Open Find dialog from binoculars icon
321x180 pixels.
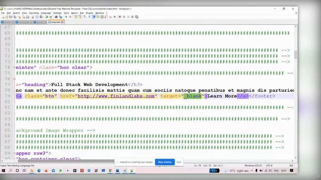tap(56, 17)
